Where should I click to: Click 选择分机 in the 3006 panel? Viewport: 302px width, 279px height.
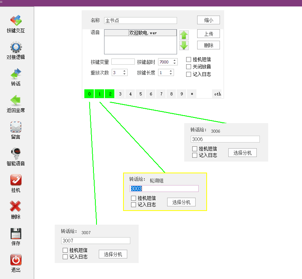point(242,152)
